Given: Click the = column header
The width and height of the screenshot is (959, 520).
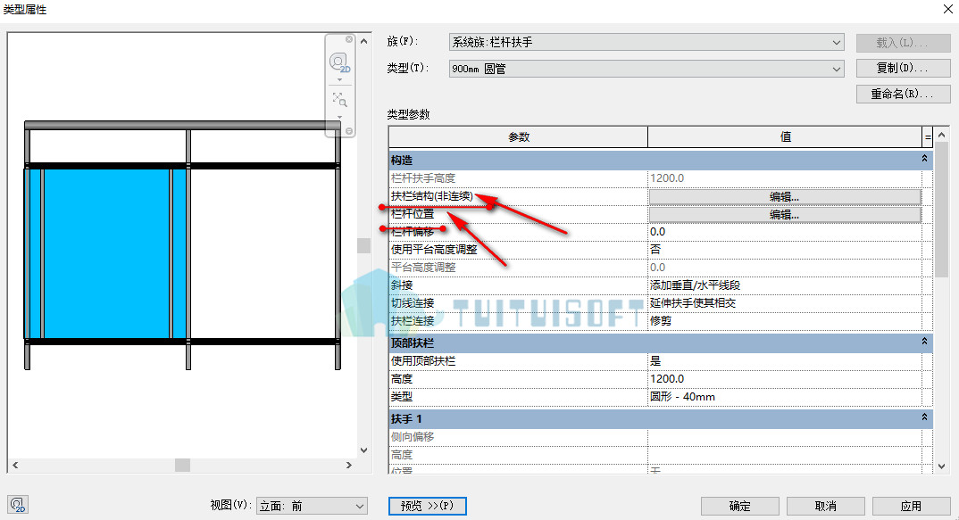Looking at the screenshot, I should (928, 136).
